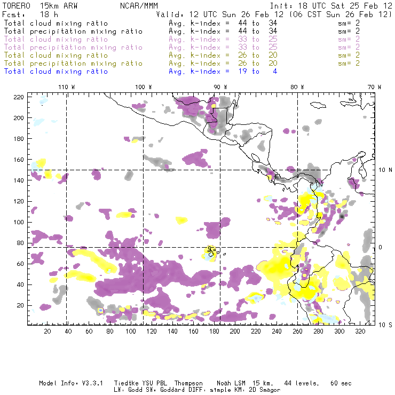Screen dimensions: 395x395
Task: Click horizontal axis tick label "320"
Action: [360, 331]
